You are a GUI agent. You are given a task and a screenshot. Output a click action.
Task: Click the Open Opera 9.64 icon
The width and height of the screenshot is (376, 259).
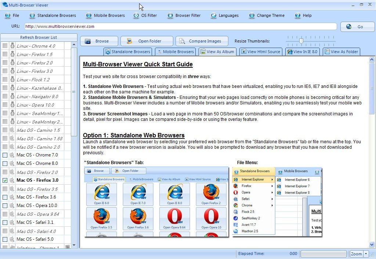pyautogui.click(x=174, y=219)
